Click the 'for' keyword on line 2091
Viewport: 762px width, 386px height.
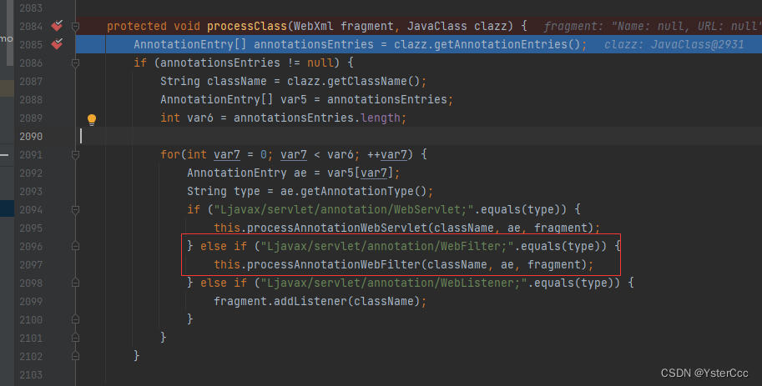click(x=170, y=154)
